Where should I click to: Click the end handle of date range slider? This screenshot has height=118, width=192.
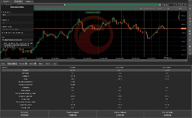tap(160, 5)
